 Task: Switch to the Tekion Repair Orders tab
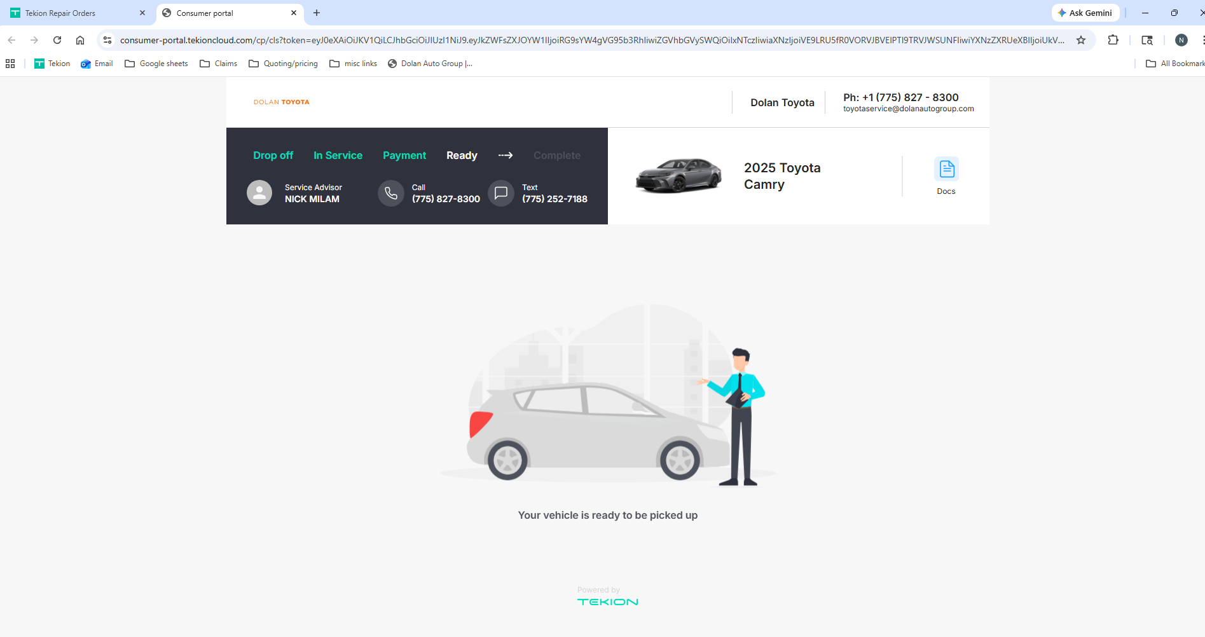76,13
